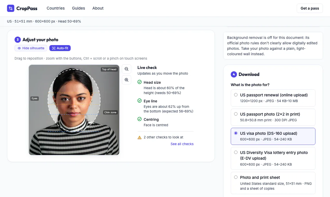Select US passport renewal (online upload)
The height and width of the screenshot is (197, 330).
coord(273,98)
